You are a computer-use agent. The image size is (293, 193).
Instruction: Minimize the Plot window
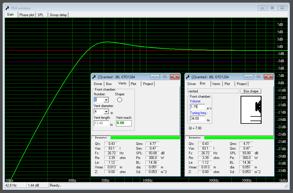(262, 8)
